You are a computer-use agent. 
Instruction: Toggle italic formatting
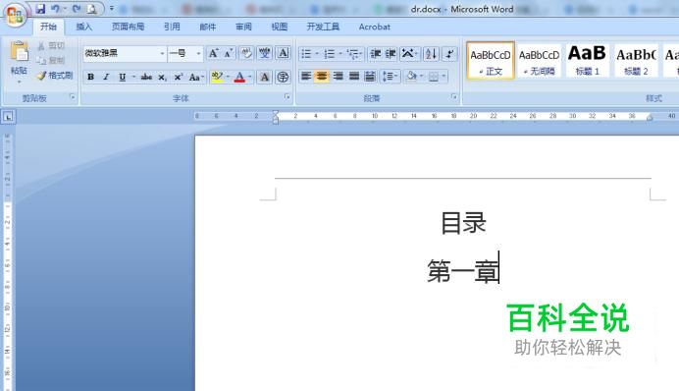pos(106,78)
